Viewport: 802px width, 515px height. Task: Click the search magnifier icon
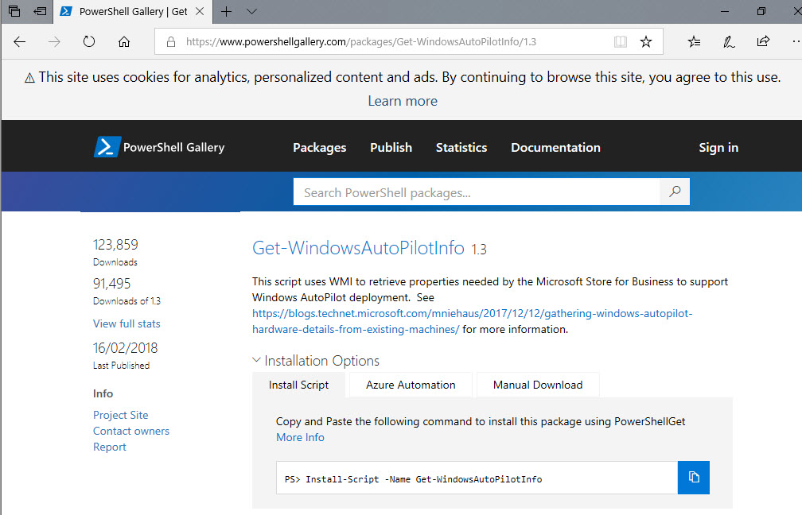point(674,192)
